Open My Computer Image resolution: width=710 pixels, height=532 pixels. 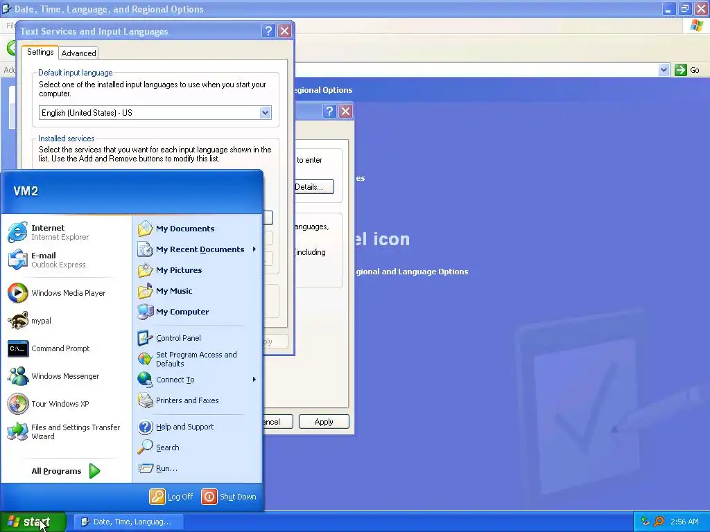[x=198, y=312]
